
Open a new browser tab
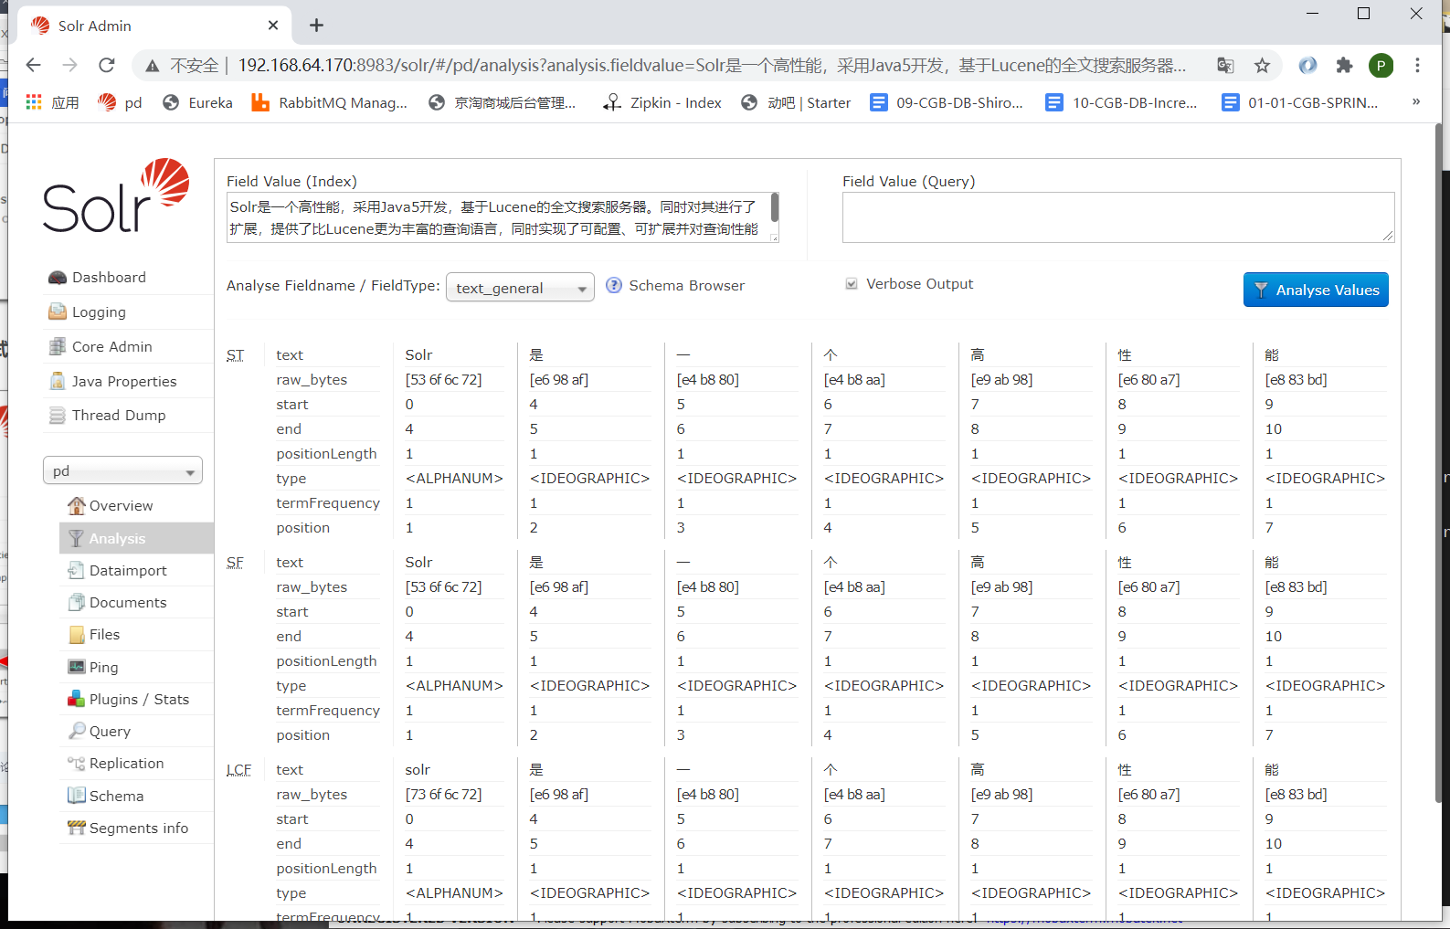click(316, 26)
